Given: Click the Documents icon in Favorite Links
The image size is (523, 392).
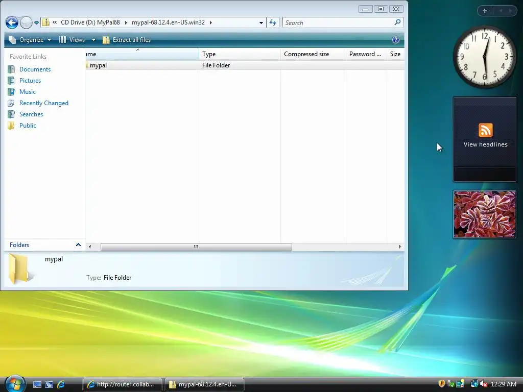Looking at the screenshot, I should (11, 69).
